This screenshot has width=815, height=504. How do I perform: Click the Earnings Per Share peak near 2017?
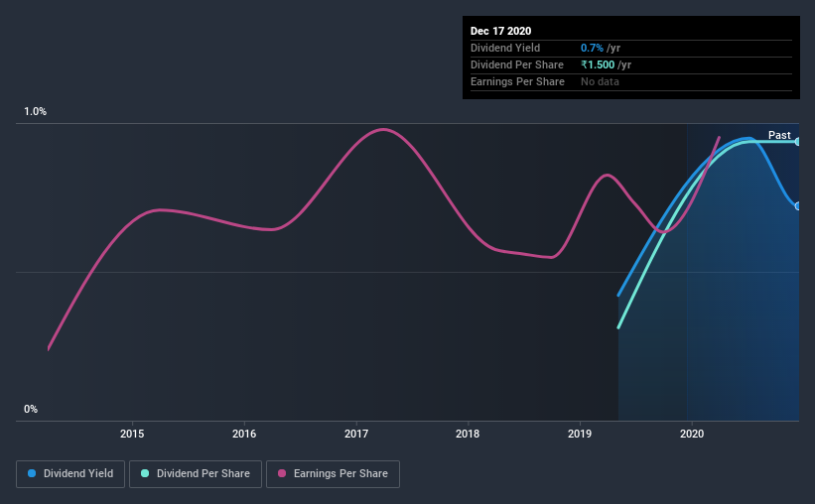coord(383,129)
